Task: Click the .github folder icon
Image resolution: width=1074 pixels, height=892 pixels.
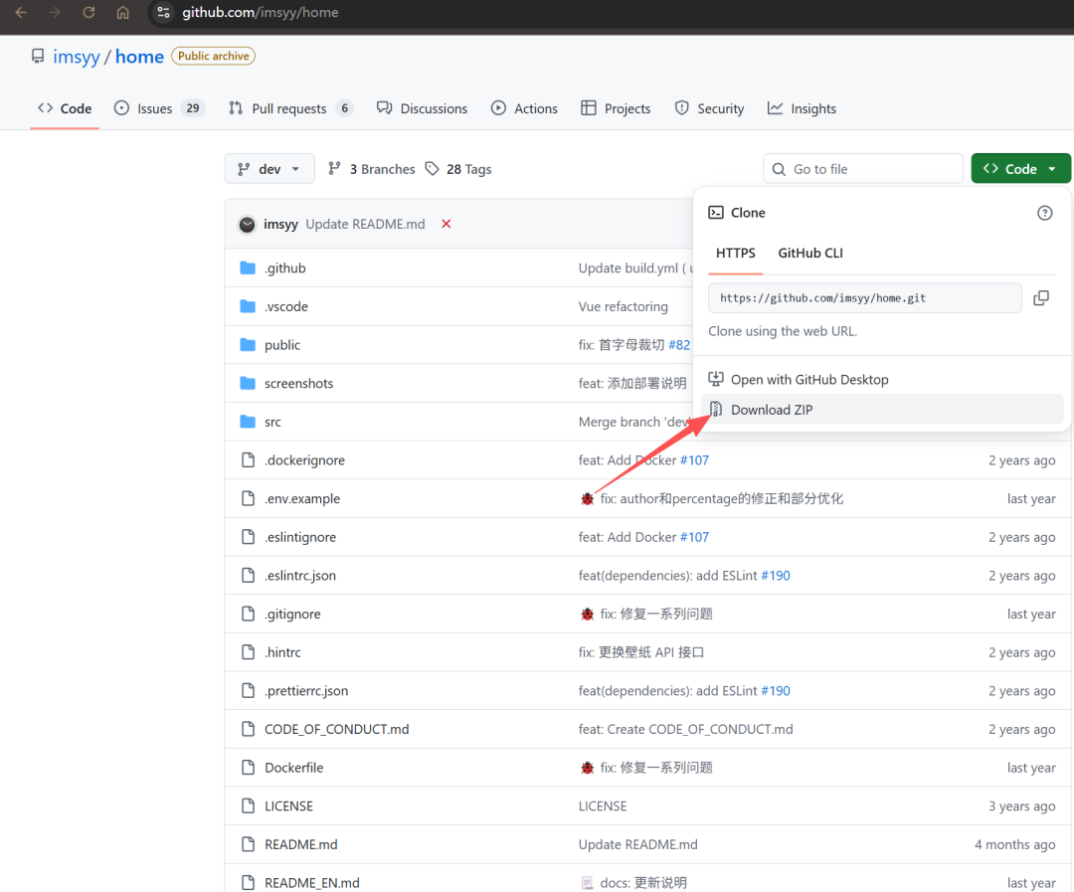Action: pyautogui.click(x=248, y=268)
